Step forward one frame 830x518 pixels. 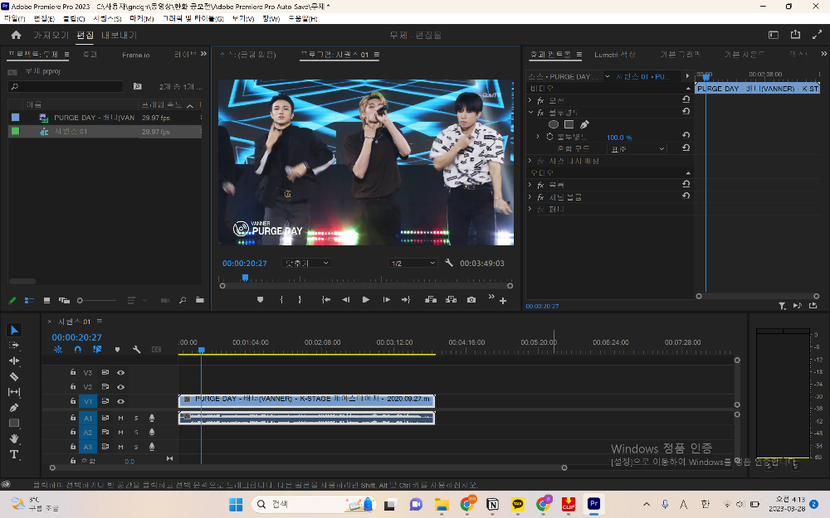coord(387,300)
